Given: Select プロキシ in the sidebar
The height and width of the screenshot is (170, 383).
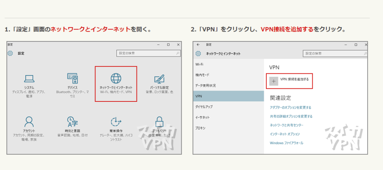Looking at the screenshot, I should click(x=229, y=128).
